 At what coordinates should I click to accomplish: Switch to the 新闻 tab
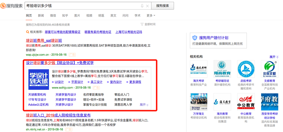coord(41,16)
